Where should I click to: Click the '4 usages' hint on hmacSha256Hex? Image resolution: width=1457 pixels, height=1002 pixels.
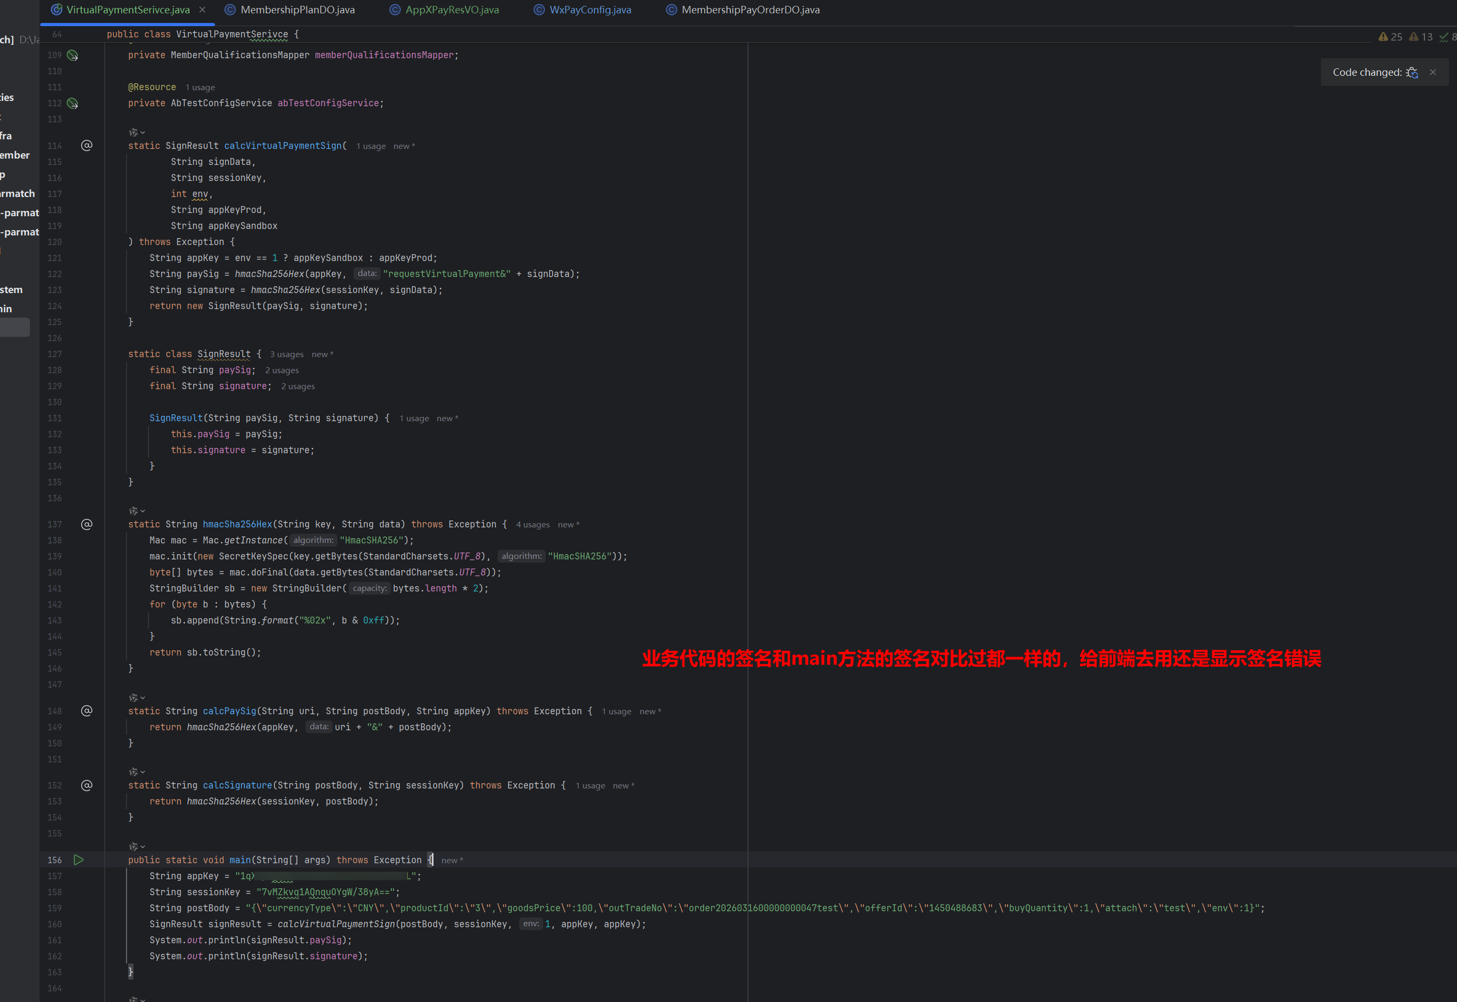pos(532,525)
